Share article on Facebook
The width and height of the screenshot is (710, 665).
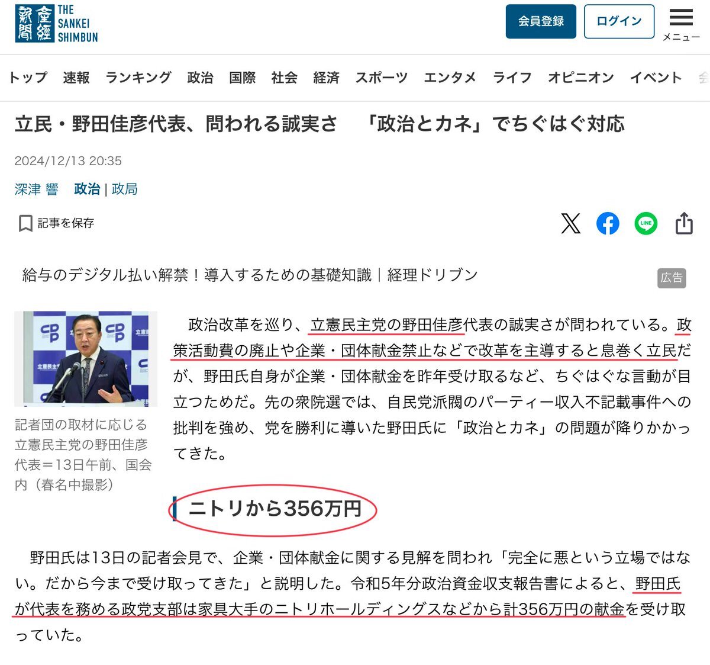pos(608,223)
